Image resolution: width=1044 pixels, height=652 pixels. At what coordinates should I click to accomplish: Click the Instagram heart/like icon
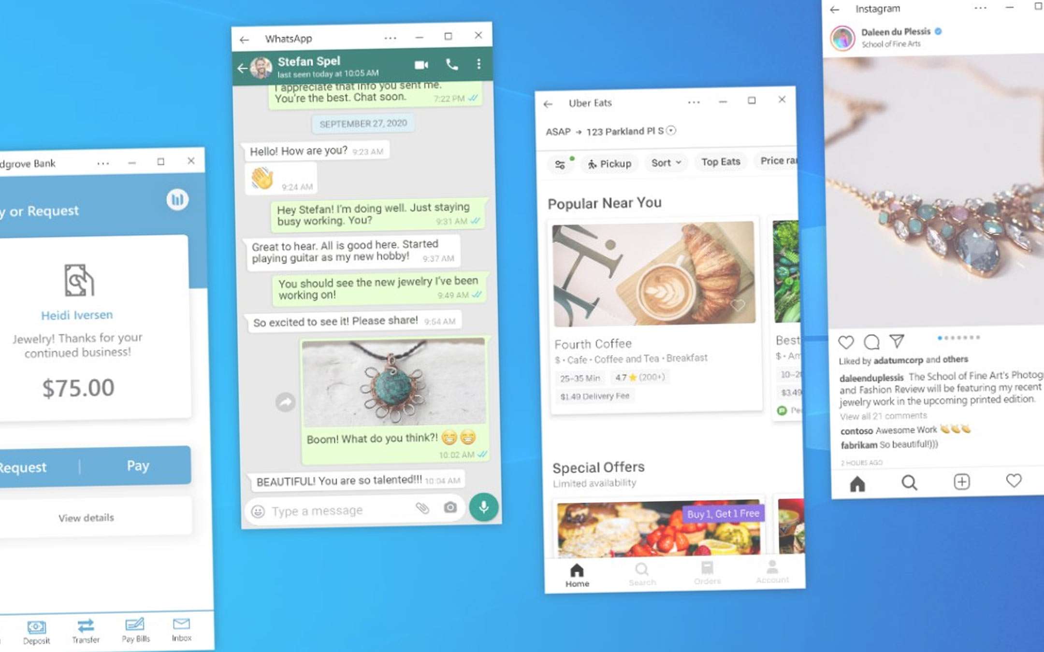846,342
